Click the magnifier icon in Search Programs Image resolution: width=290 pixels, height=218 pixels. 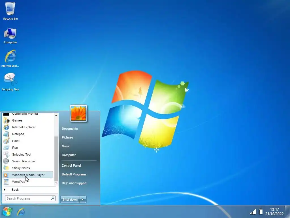52,198
